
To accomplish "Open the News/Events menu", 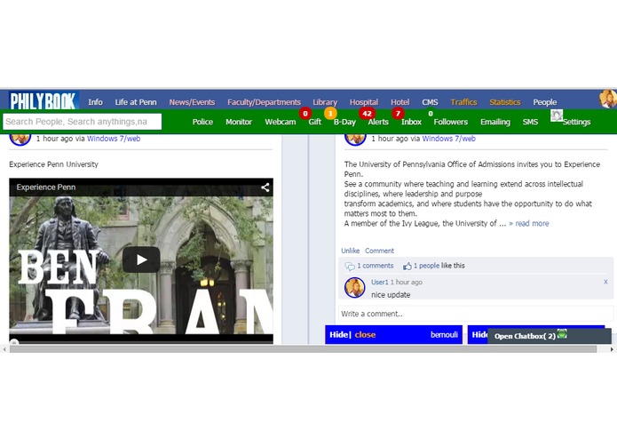I will point(192,102).
